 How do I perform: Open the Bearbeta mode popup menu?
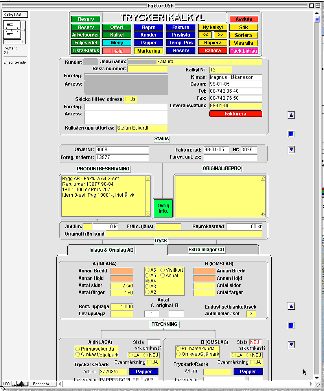[41, 384]
